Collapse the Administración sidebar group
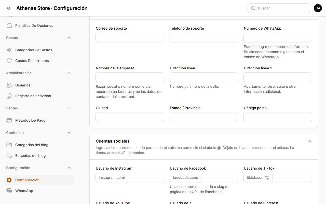326x204 pixels. point(69,73)
